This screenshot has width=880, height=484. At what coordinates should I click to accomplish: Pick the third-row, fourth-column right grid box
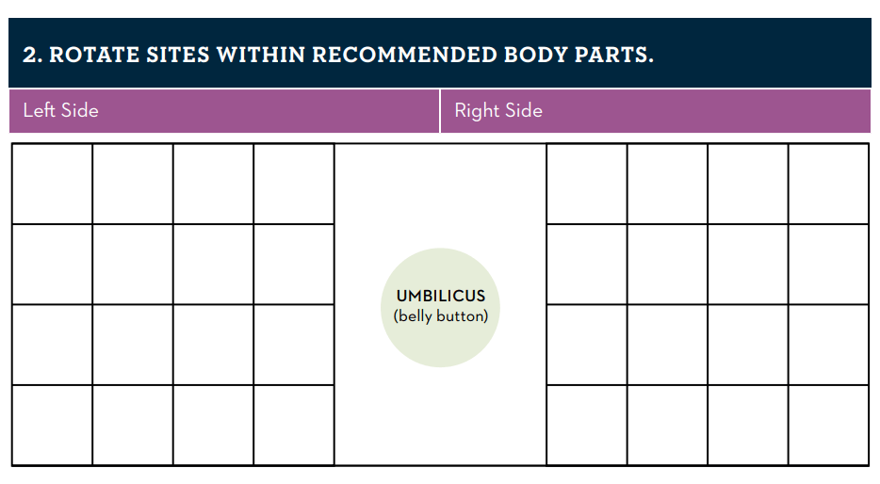pos(828,345)
